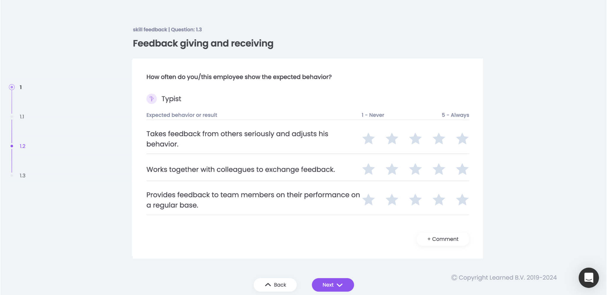This screenshot has width=607, height=295.
Task: Open the chat support widget
Action: click(588, 278)
